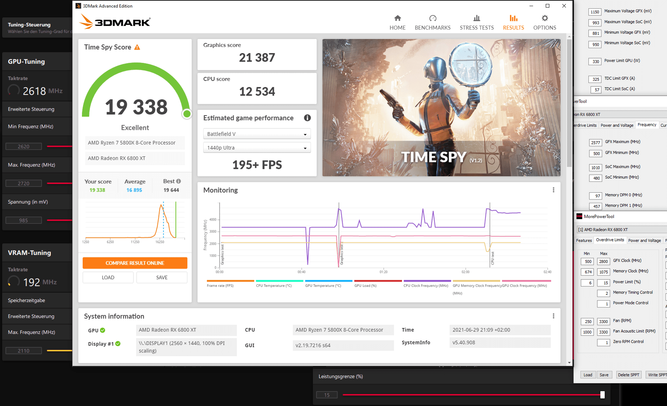The image size is (667, 406).
Task: Toggle the GPU Memory Clock Frequency legend item
Action: (476, 287)
